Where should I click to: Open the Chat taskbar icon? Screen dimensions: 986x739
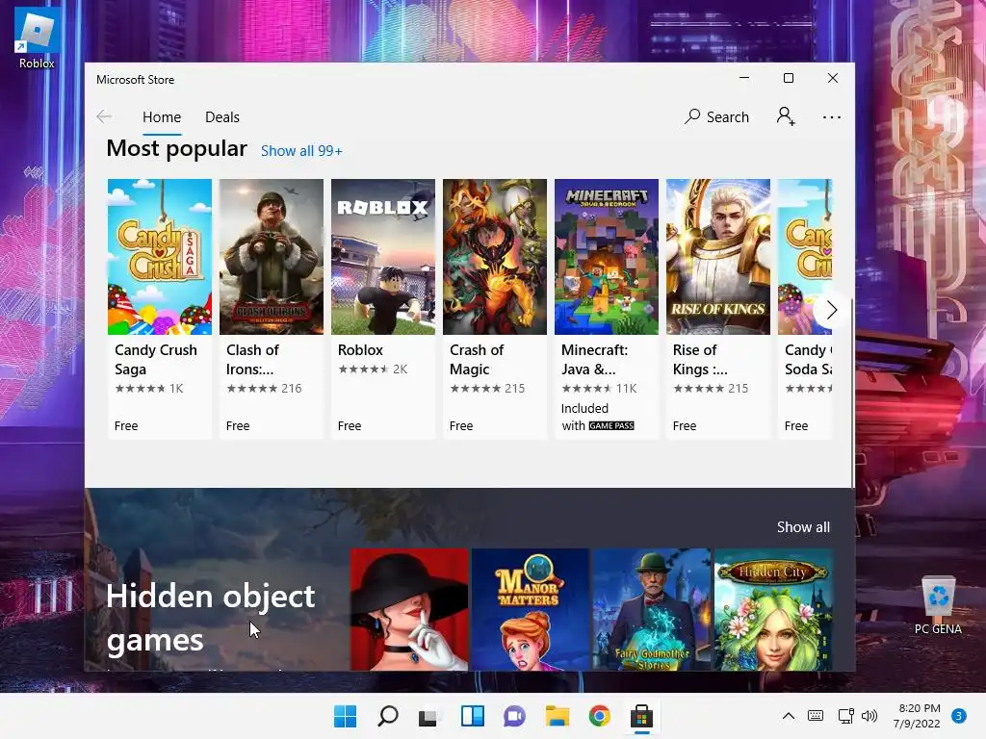[514, 716]
